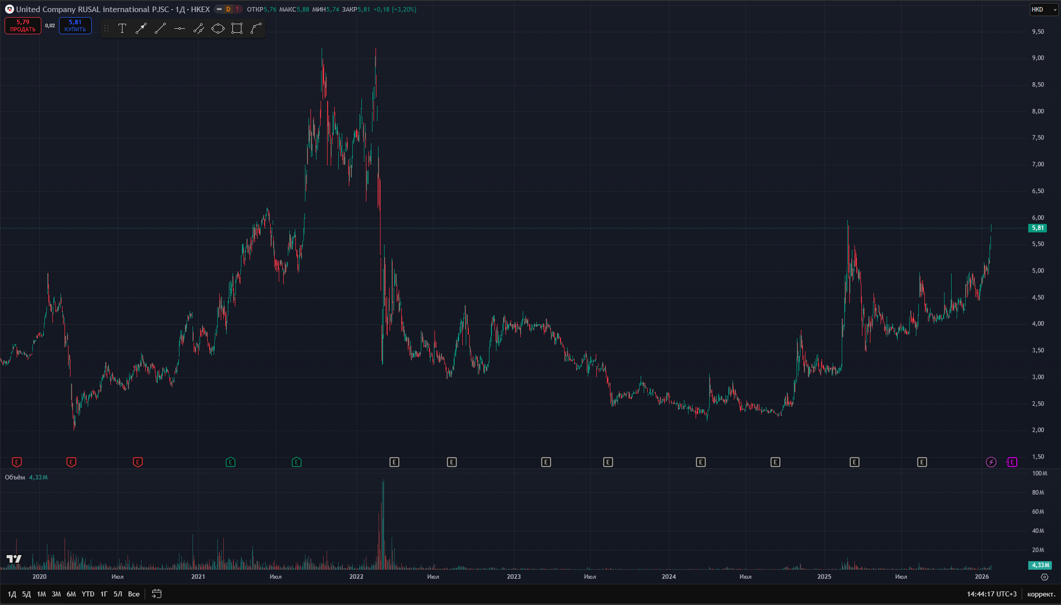Screen dimensions: 1061x605
Task: Open the time zone setting 14:44:17 UTC+3
Action: 992,594
